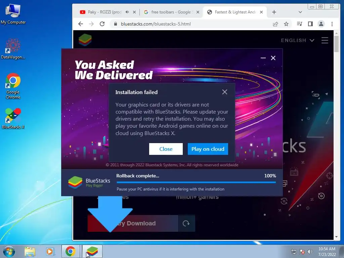Click Chrome page scrollbar up arrow

pos(337,33)
